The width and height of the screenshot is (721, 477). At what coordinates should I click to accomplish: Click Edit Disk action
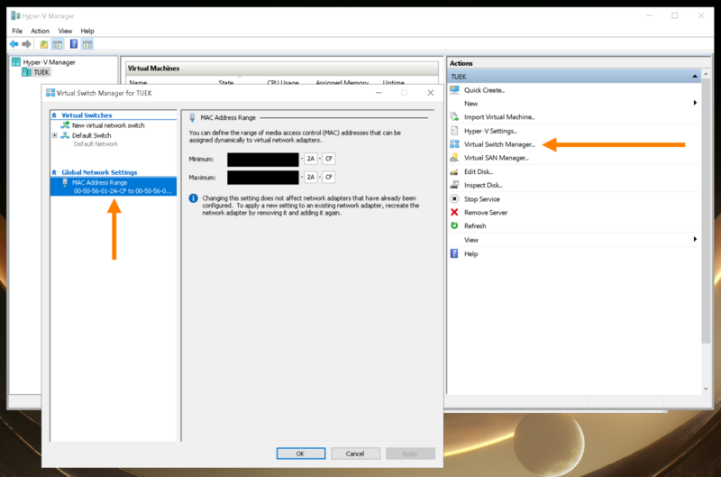click(479, 171)
